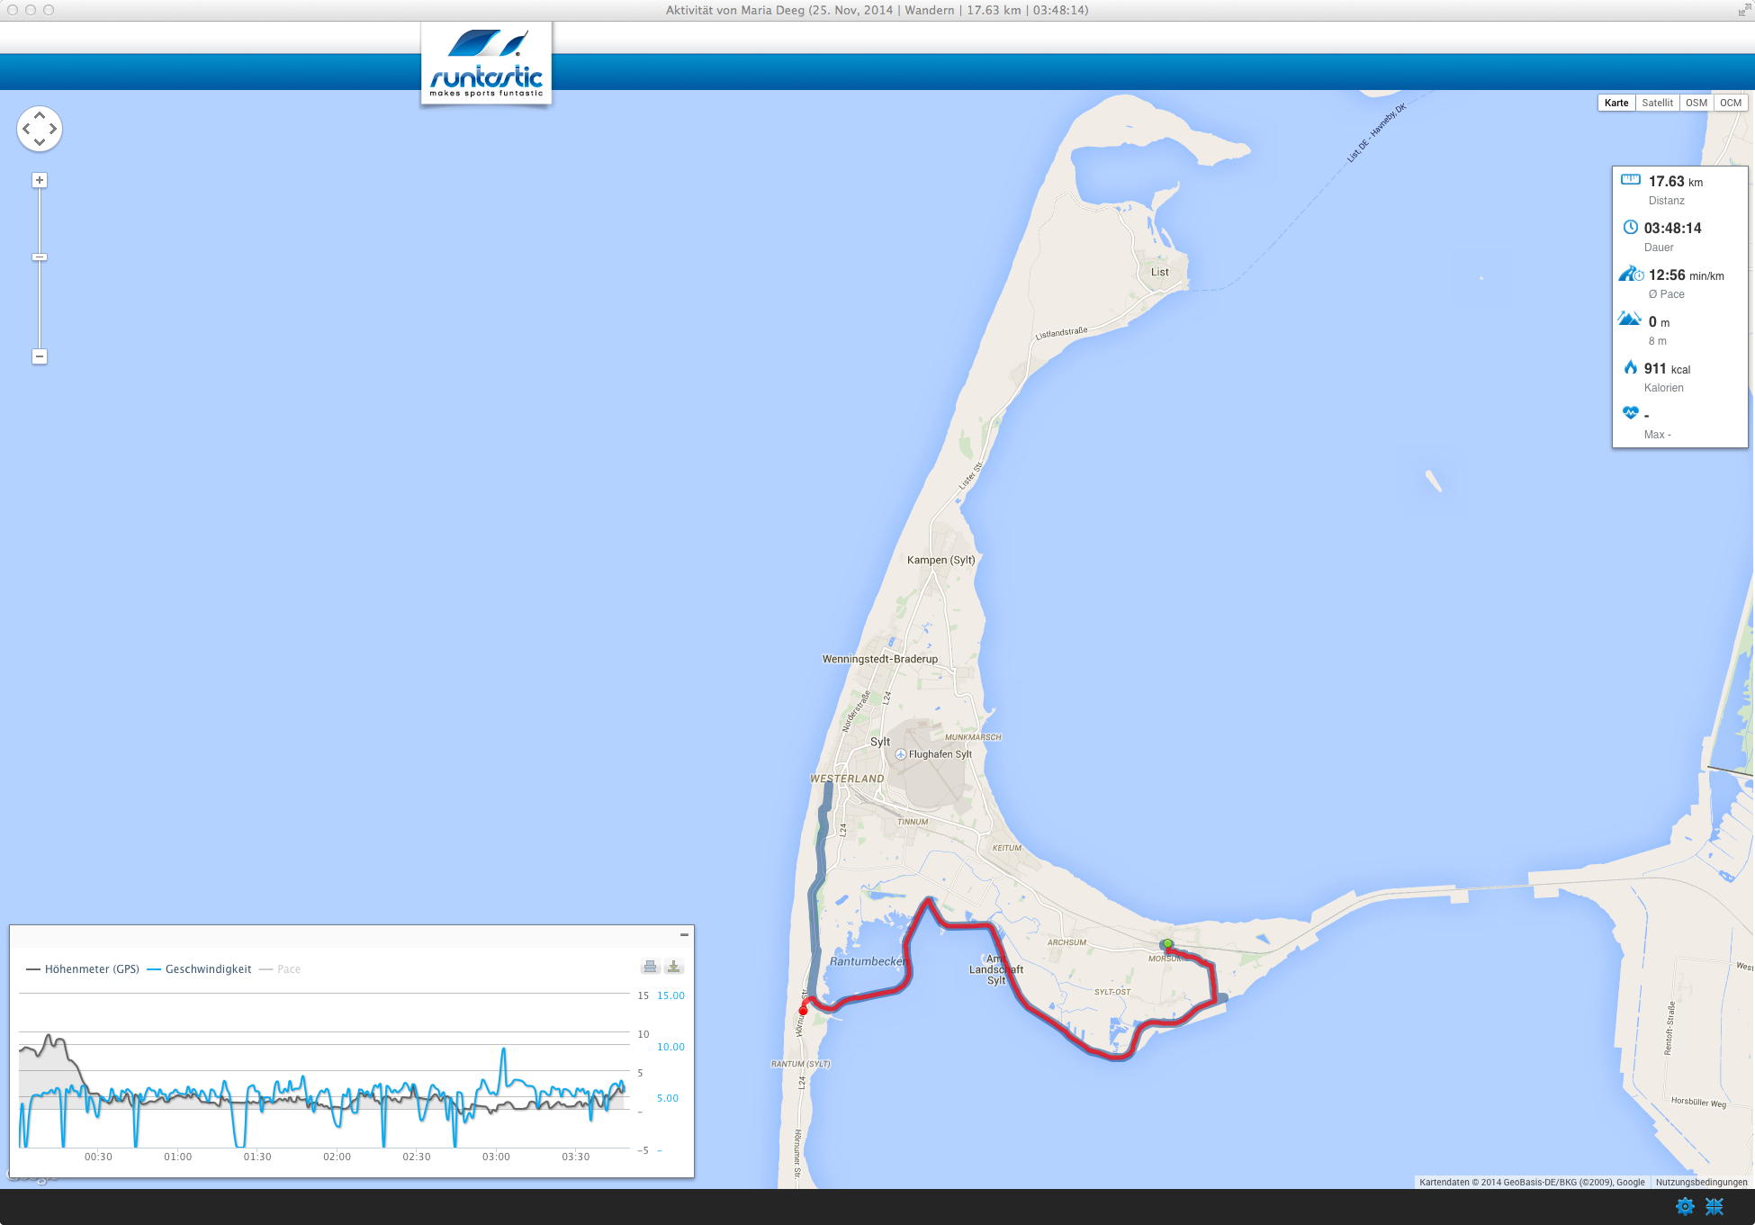Open settings via the gear icon

(x=1685, y=1206)
